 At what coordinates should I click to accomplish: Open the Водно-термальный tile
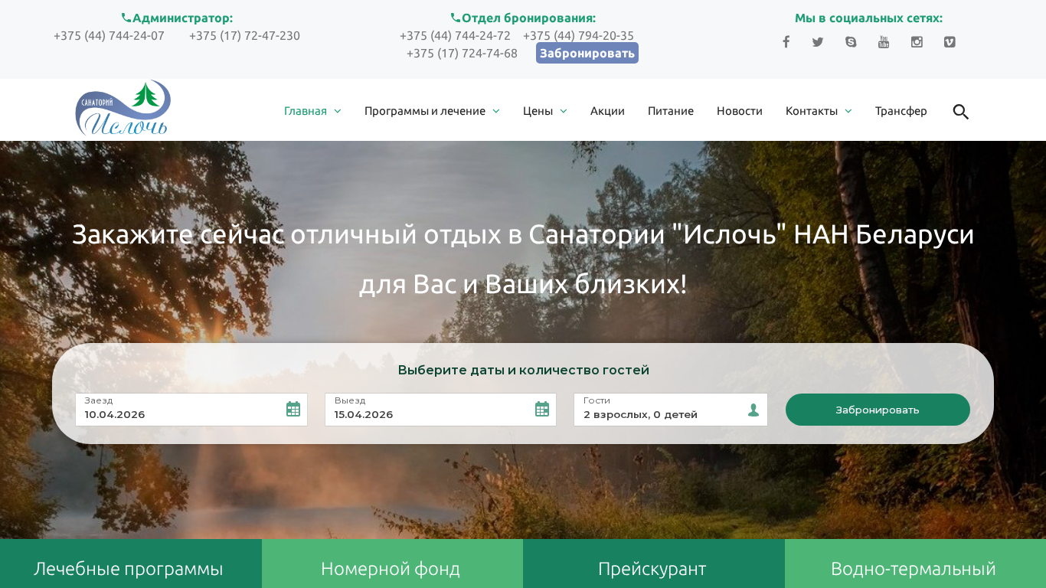915,563
